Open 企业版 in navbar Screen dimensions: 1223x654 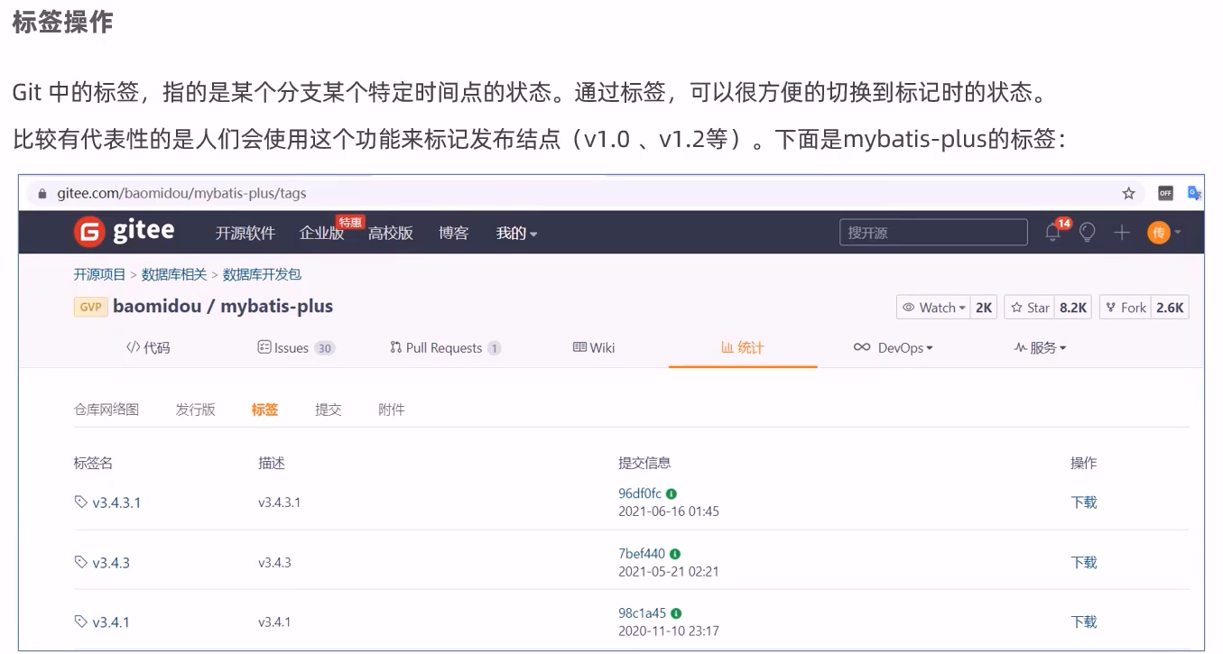click(x=322, y=233)
